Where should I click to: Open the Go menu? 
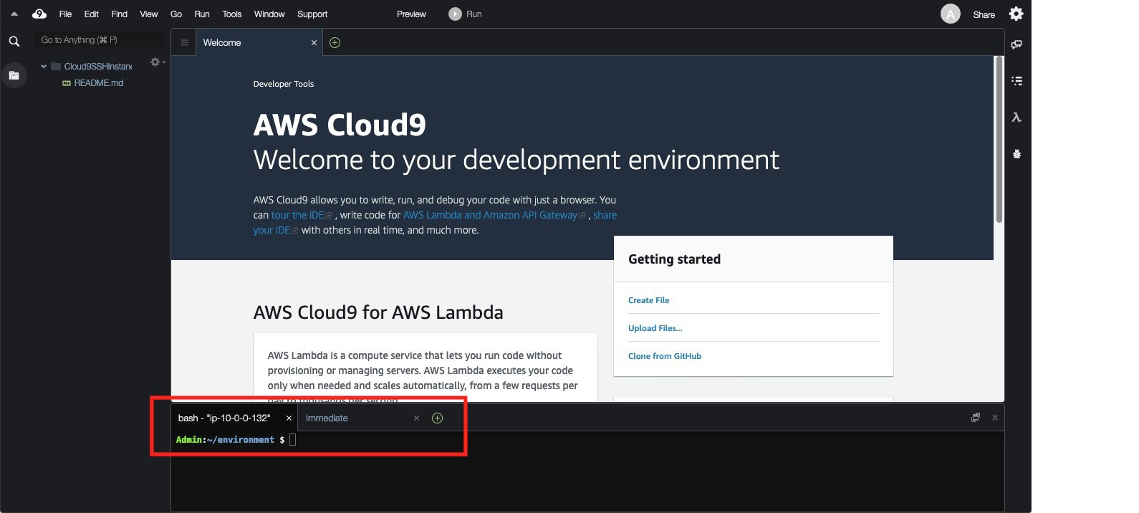coord(176,14)
